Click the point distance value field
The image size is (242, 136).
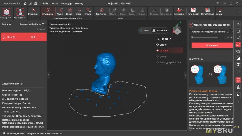point(227,37)
